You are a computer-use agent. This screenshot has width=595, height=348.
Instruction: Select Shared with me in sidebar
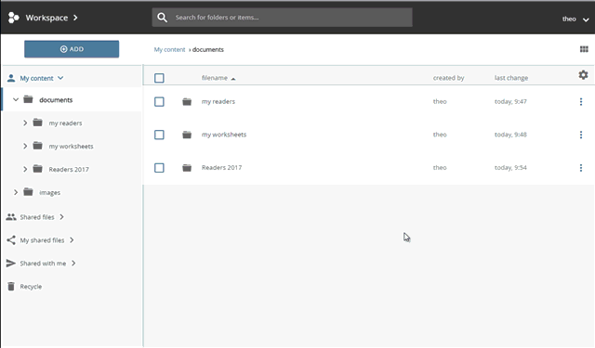coord(43,264)
